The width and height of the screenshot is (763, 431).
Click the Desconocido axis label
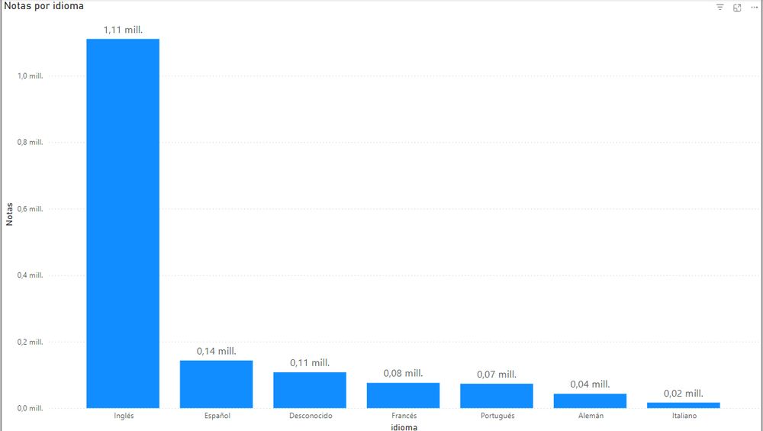pyautogui.click(x=311, y=416)
